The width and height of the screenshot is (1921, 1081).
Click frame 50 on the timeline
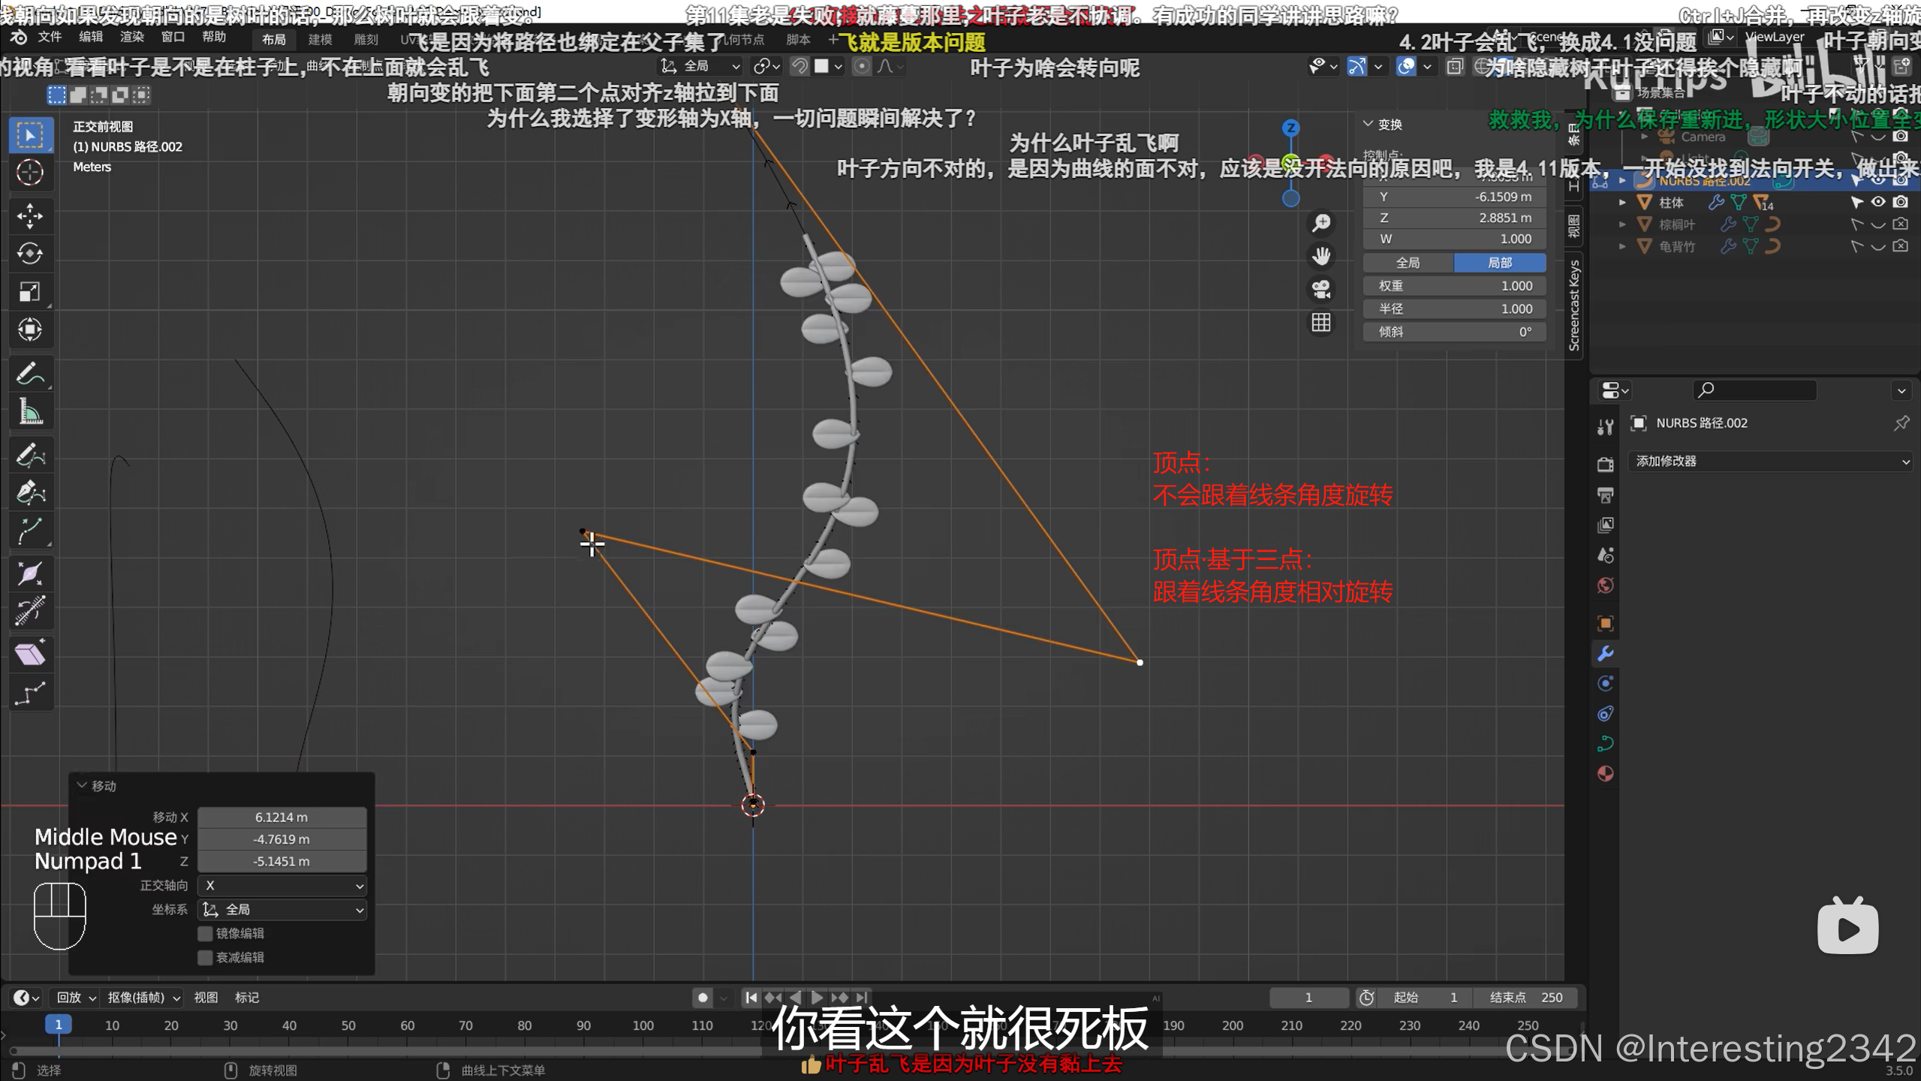348,1025
